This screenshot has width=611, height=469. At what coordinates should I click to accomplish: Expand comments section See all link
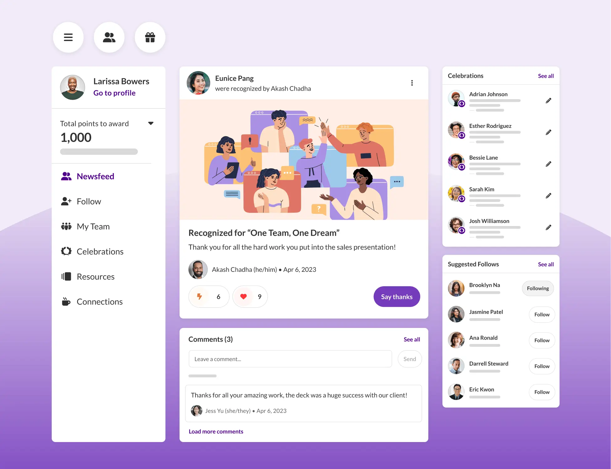pos(412,339)
